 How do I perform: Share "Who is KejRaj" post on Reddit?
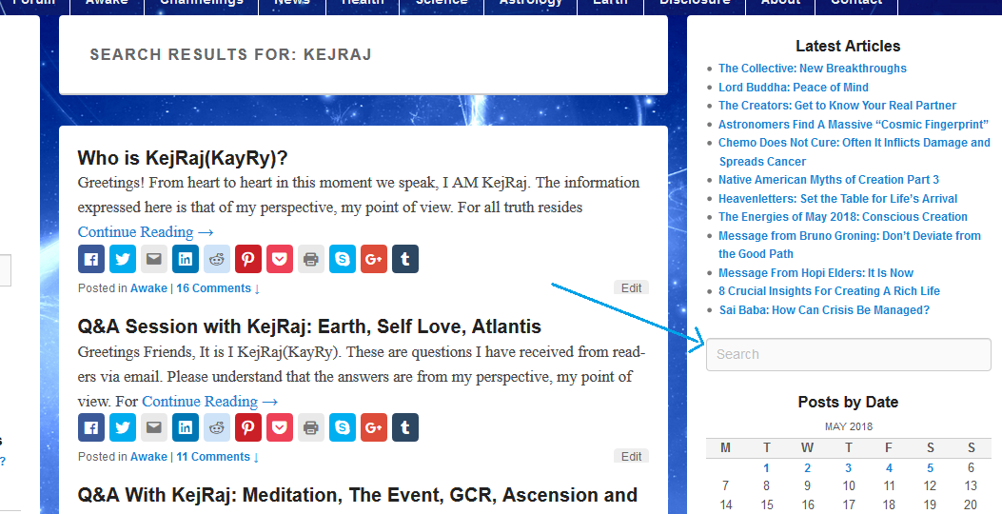point(217,259)
